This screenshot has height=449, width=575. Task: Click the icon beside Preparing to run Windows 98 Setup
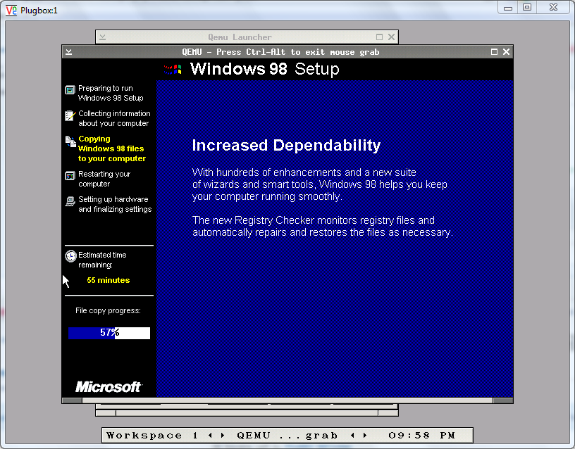click(70, 89)
